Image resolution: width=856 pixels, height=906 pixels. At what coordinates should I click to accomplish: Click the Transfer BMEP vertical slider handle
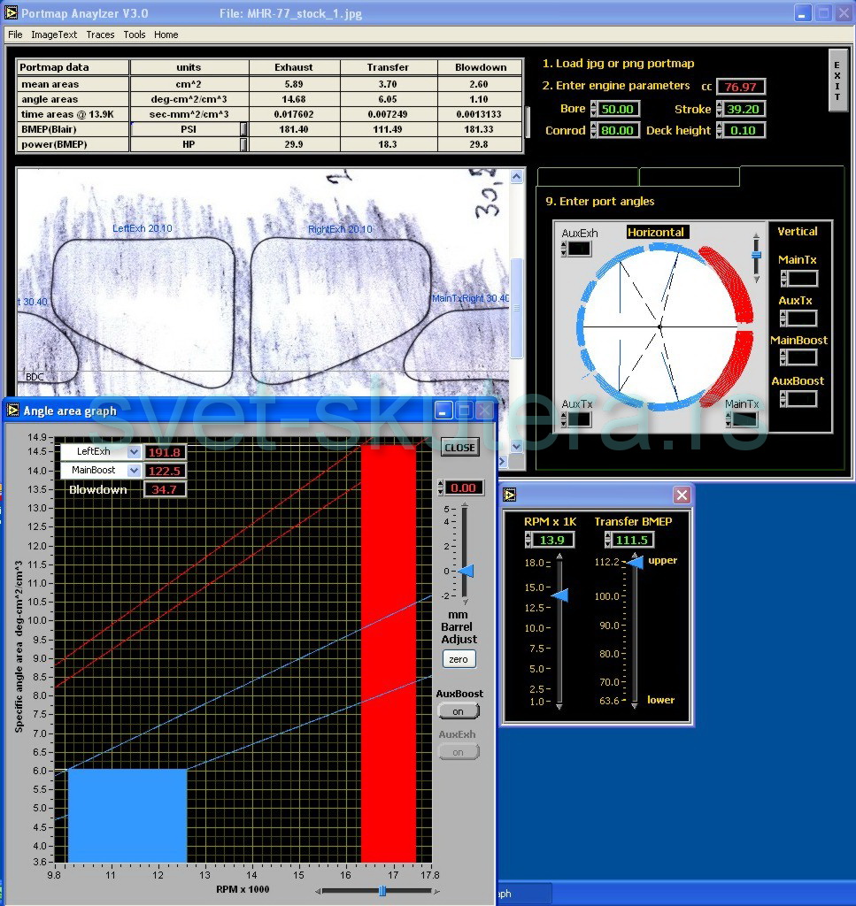[x=636, y=562]
